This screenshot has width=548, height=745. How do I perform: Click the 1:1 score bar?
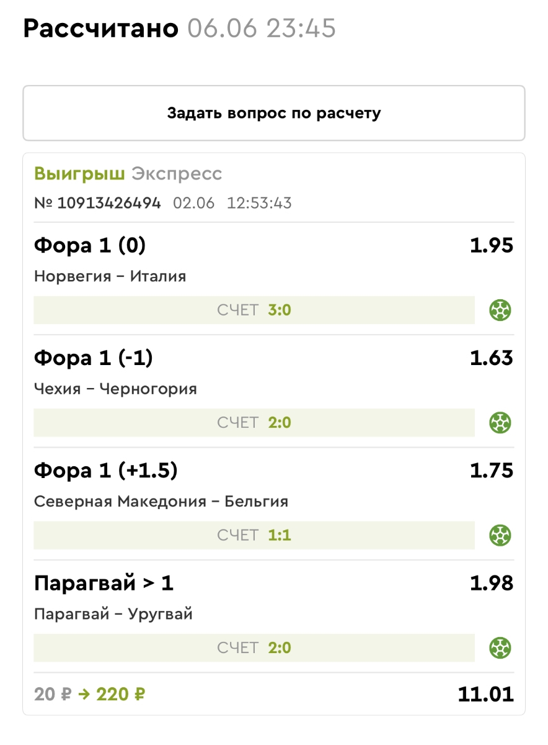[254, 535]
